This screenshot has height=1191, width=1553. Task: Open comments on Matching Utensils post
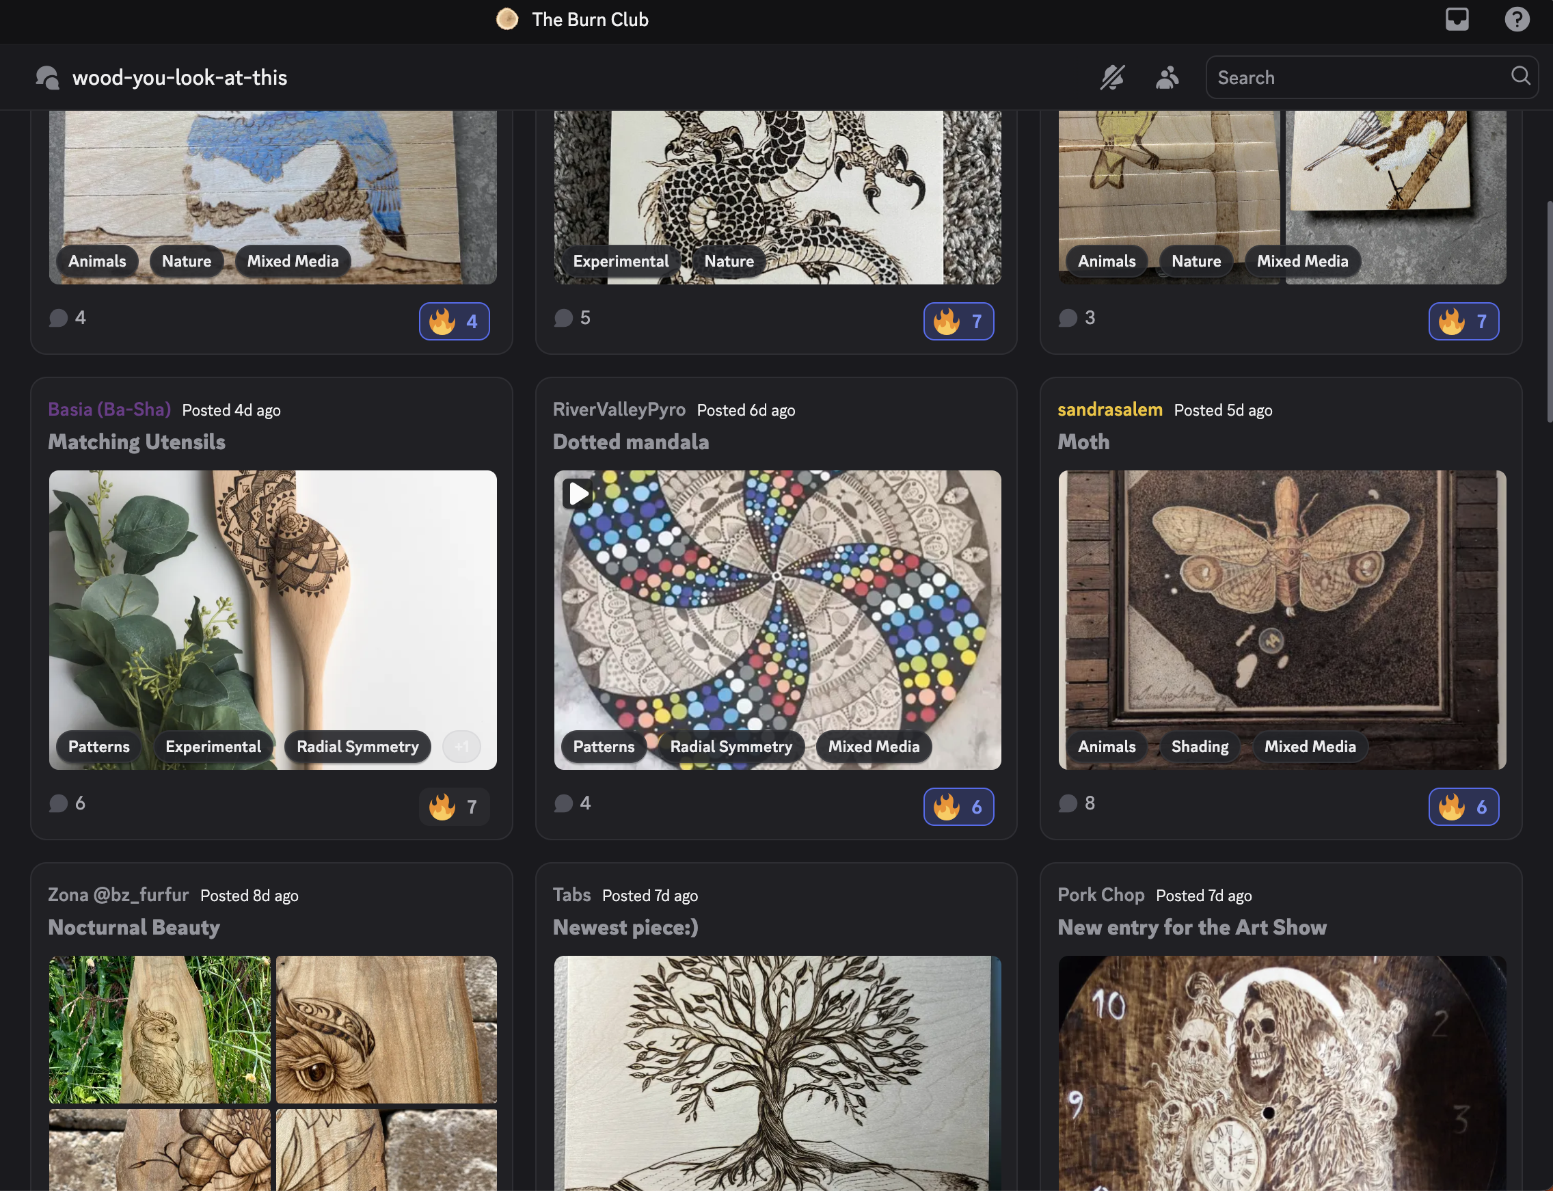[x=68, y=803]
